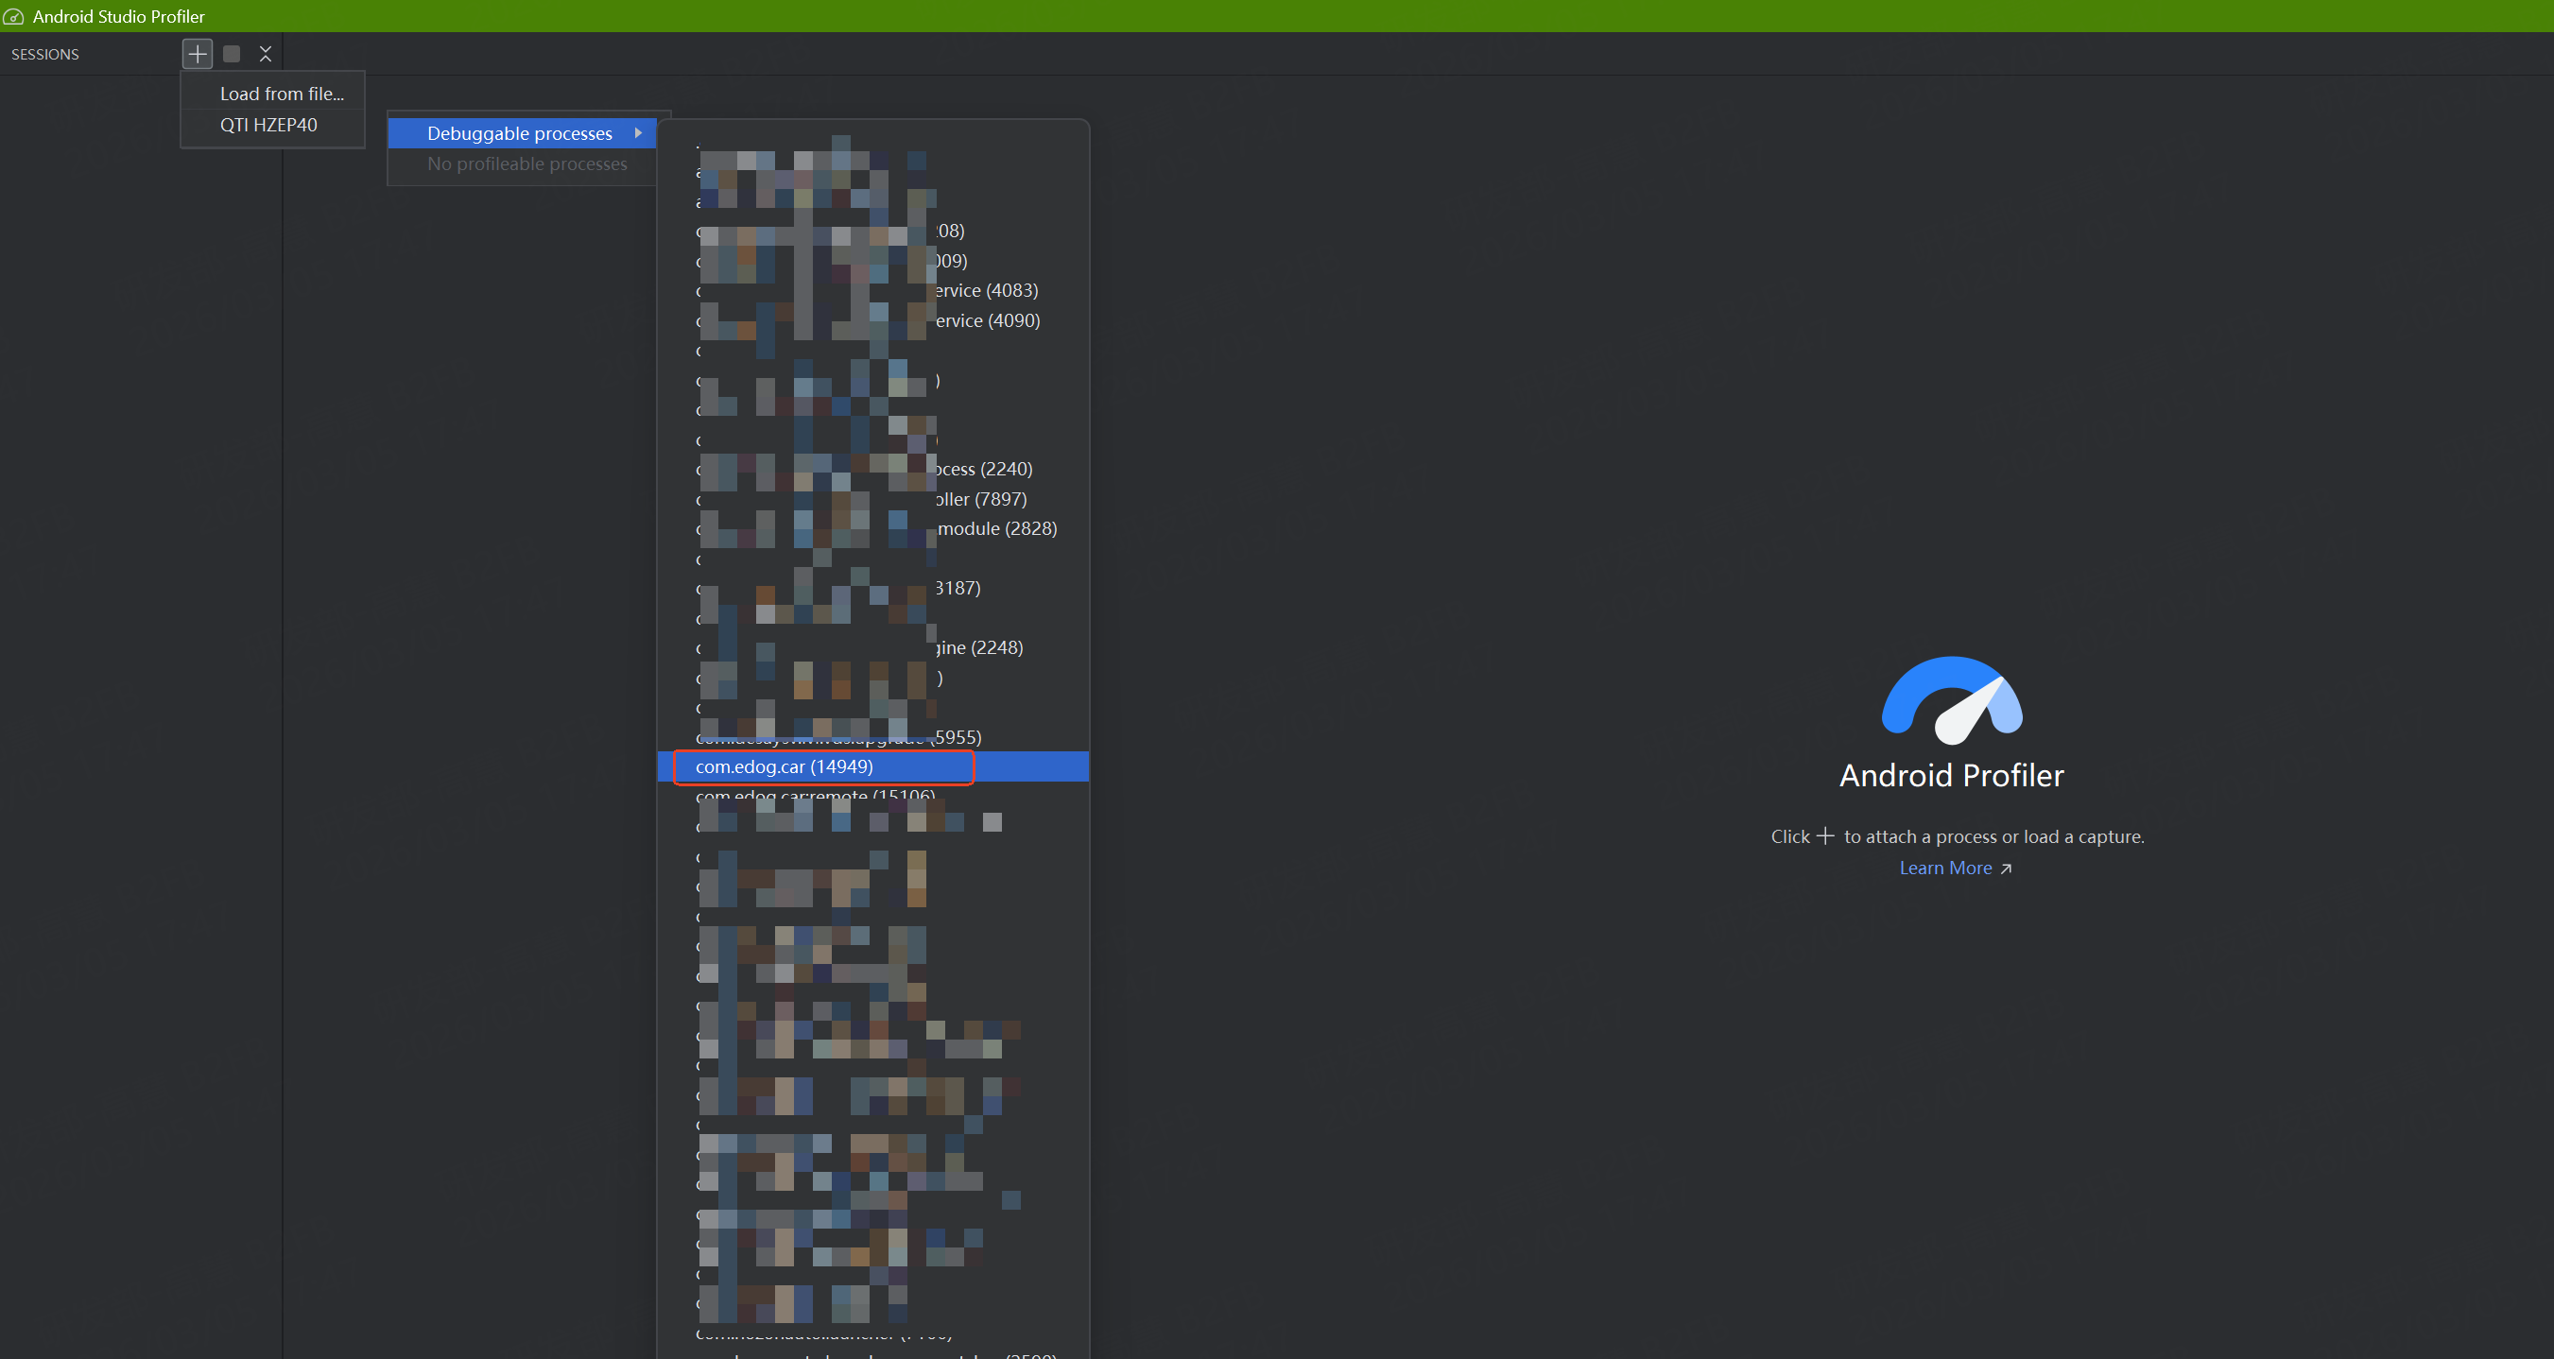Select the process ending in 3187)
Viewport: 2554px width, 1359px height.
872,588
